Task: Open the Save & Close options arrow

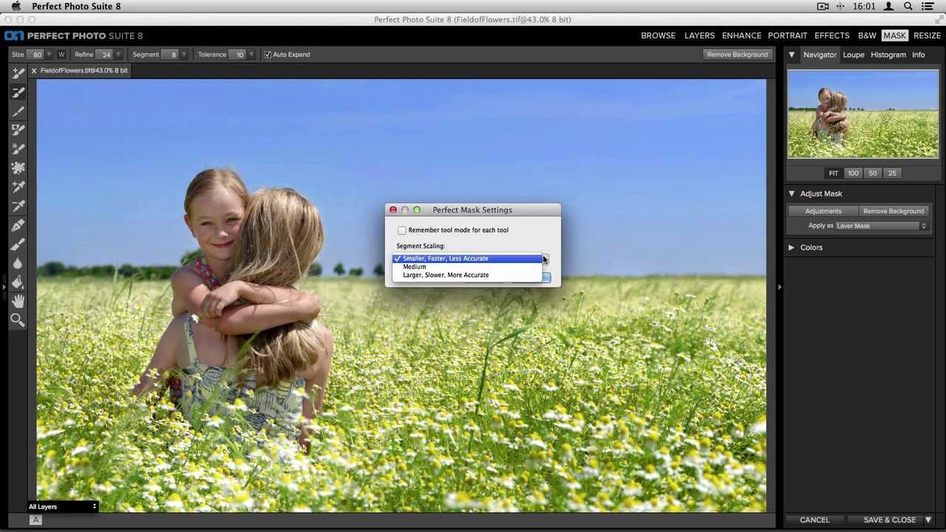Action: tap(929, 520)
